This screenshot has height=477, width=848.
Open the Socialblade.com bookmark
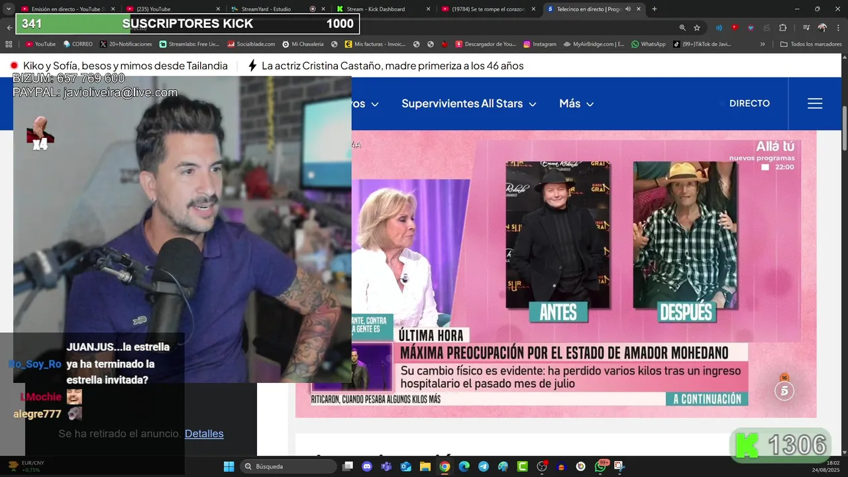(251, 44)
